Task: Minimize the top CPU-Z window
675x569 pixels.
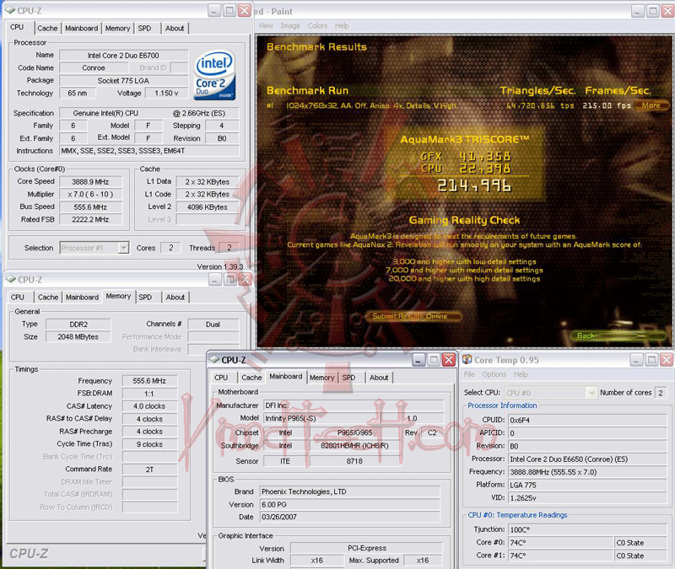Action: coord(214,11)
